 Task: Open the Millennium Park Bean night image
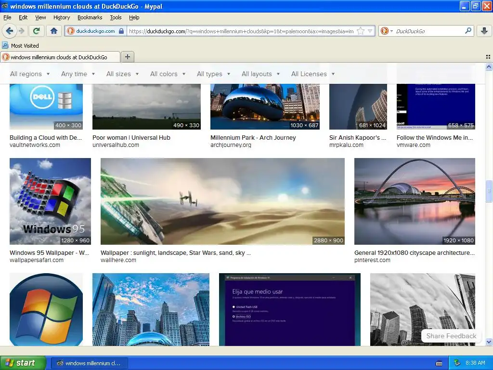coord(265,106)
